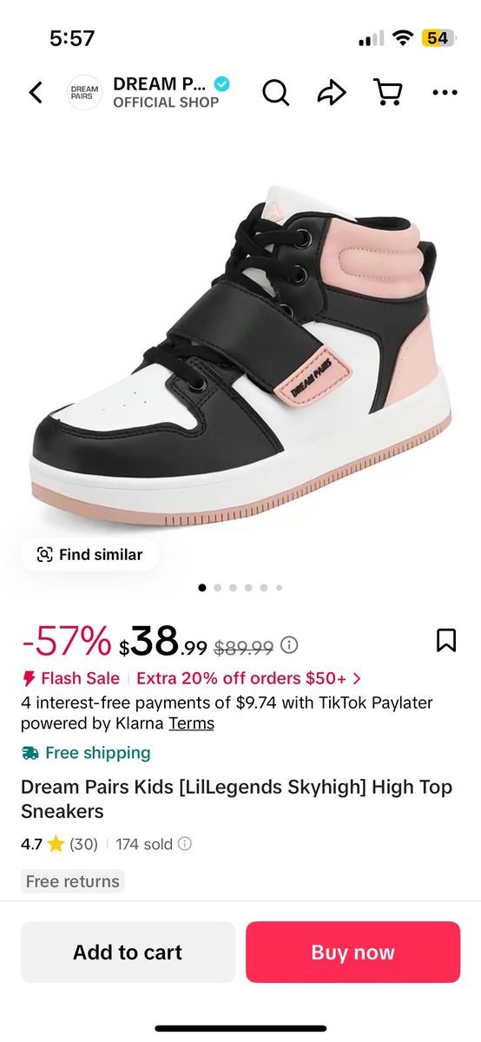Tap the price info circle icon
This screenshot has height=1042, width=481.
click(290, 645)
